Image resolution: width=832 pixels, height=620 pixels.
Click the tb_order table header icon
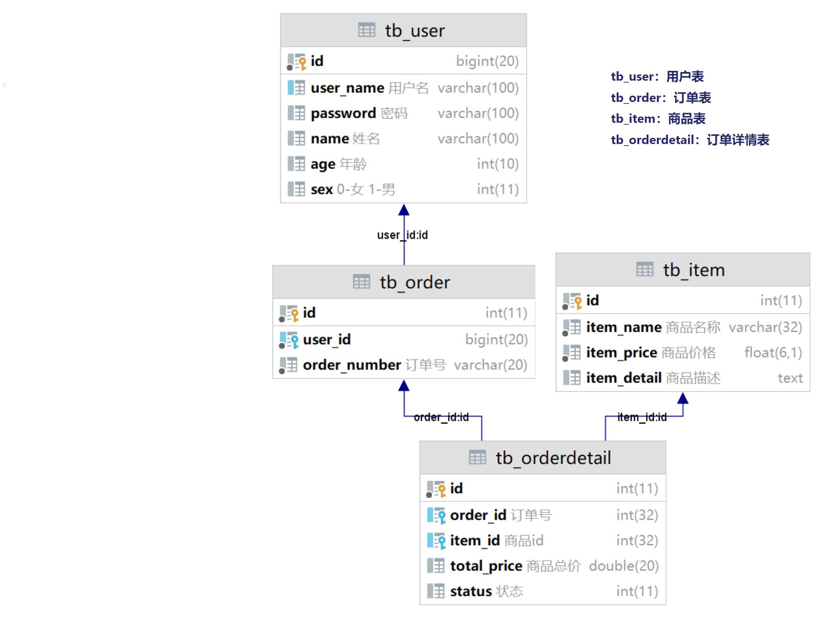click(x=361, y=282)
